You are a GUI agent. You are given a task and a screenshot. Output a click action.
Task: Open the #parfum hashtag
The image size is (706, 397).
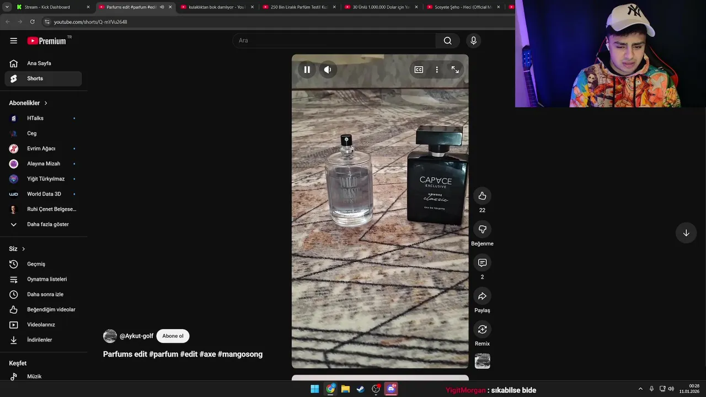pos(164,354)
